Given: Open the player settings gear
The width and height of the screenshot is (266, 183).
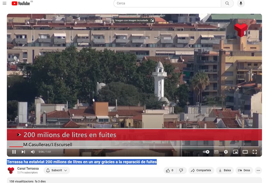Looking at the screenshot, I should point(226,152).
